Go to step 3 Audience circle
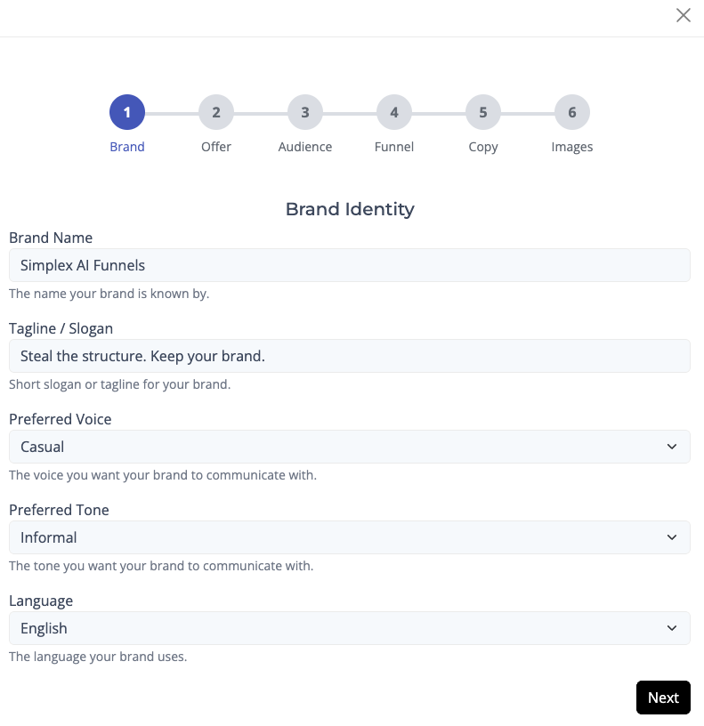 click(305, 113)
